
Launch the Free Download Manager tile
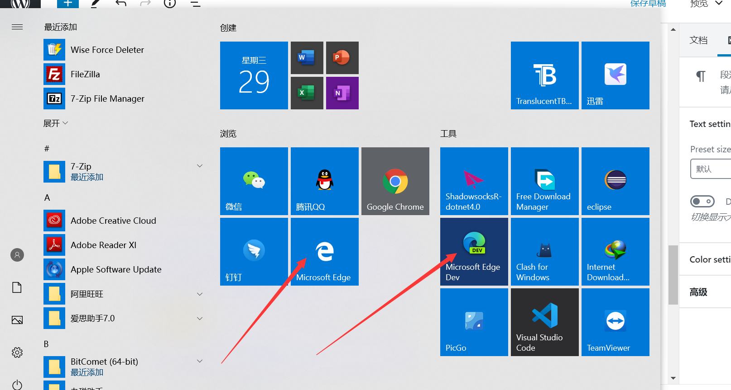[x=545, y=181]
